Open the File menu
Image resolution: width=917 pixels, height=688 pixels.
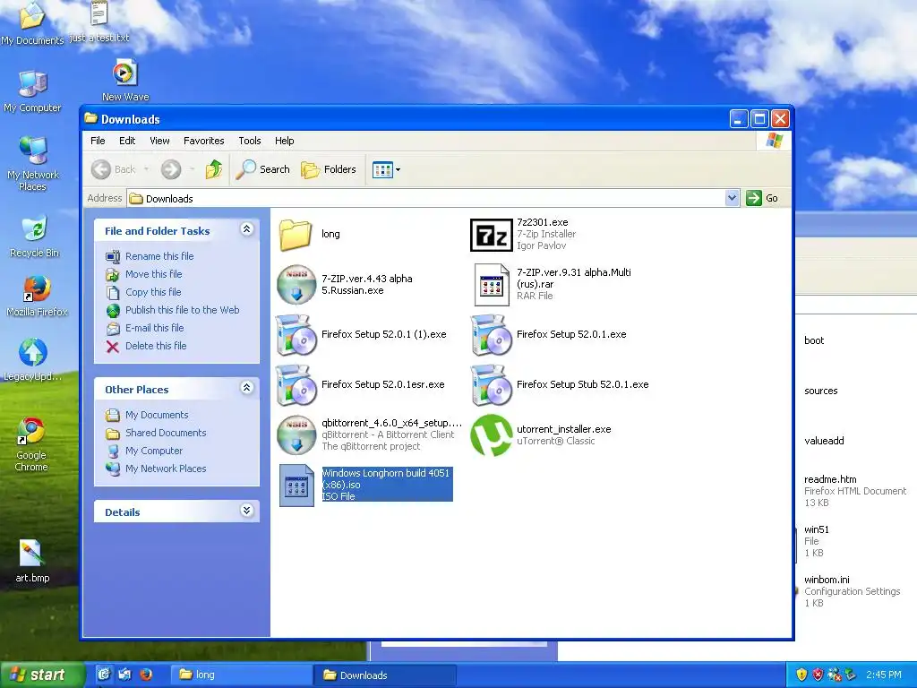point(98,141)
